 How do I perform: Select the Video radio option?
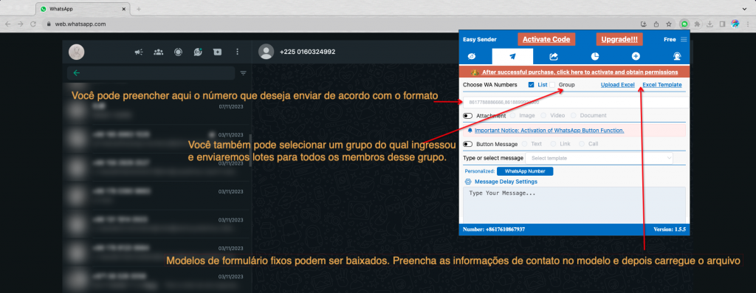coord(544,116)
